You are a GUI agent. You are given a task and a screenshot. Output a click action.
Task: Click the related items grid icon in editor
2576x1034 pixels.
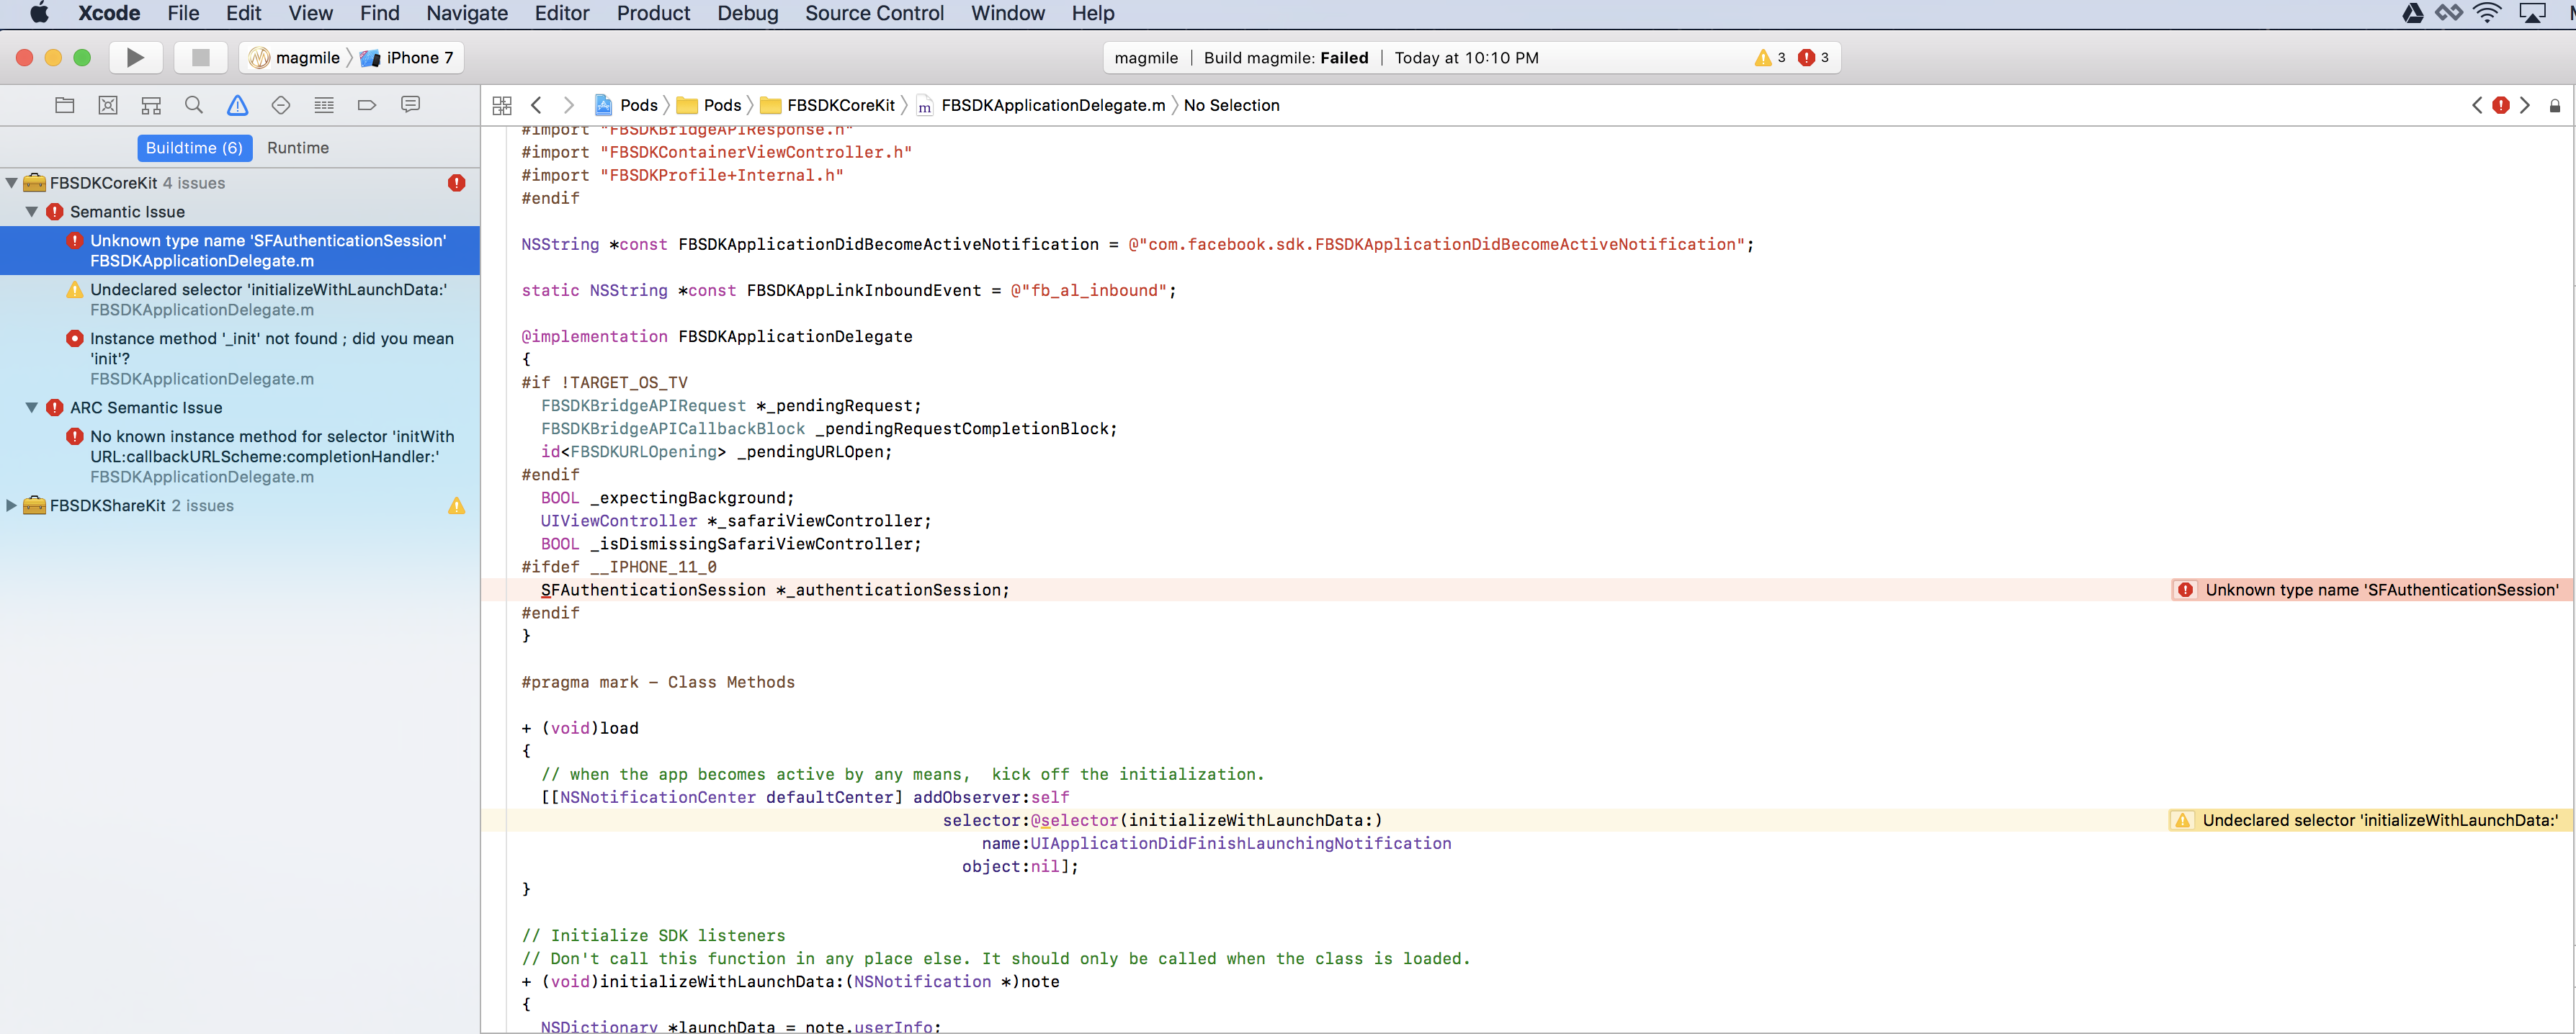click(x=502, y=105)
